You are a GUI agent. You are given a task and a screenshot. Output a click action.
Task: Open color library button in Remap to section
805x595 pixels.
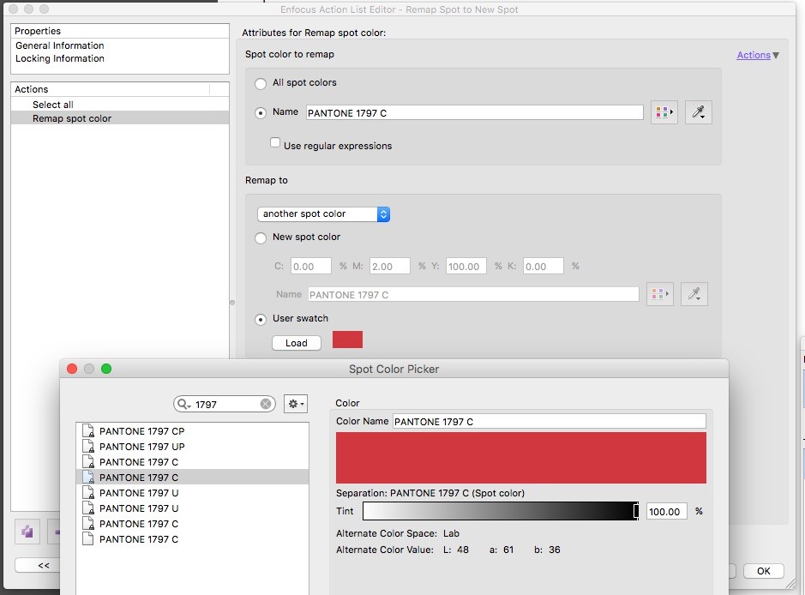click(x=660, y=294)
